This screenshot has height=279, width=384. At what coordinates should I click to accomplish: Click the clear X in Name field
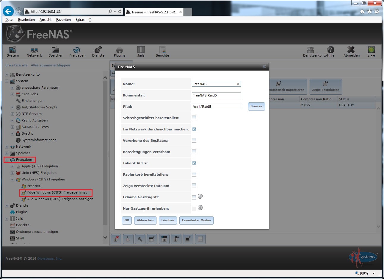pos(238,84)
